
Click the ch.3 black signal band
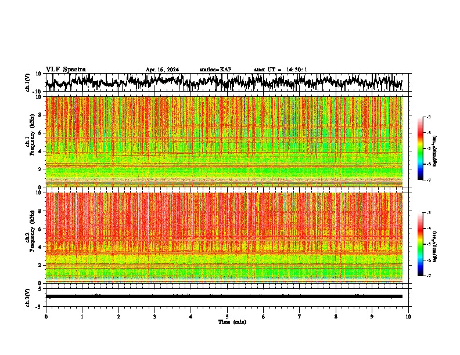(224, 296)
